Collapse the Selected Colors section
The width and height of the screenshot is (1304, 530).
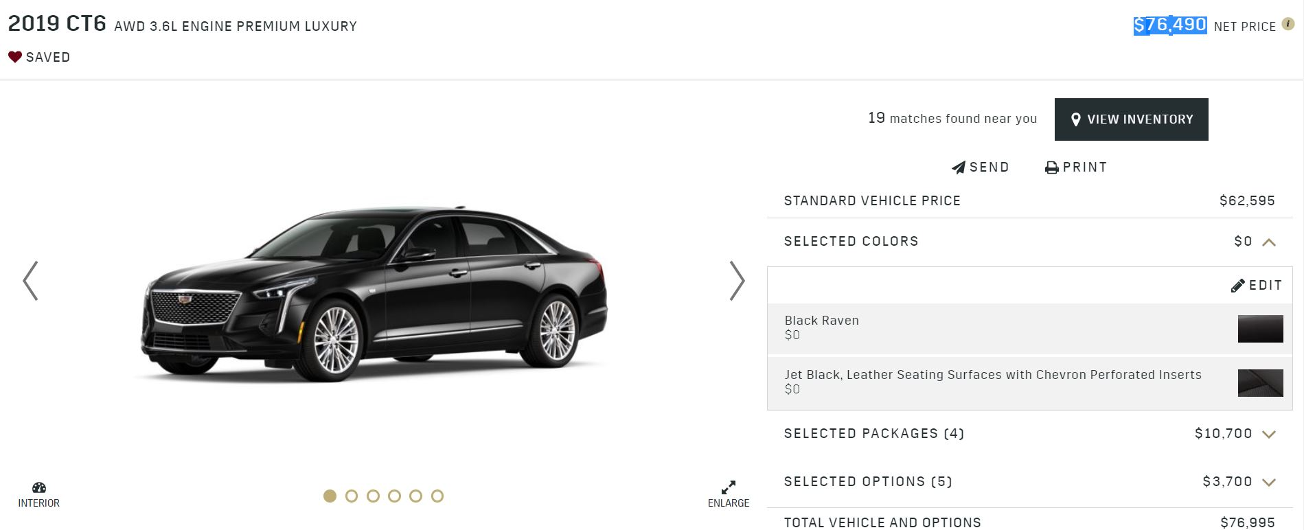coord(1269,242)
